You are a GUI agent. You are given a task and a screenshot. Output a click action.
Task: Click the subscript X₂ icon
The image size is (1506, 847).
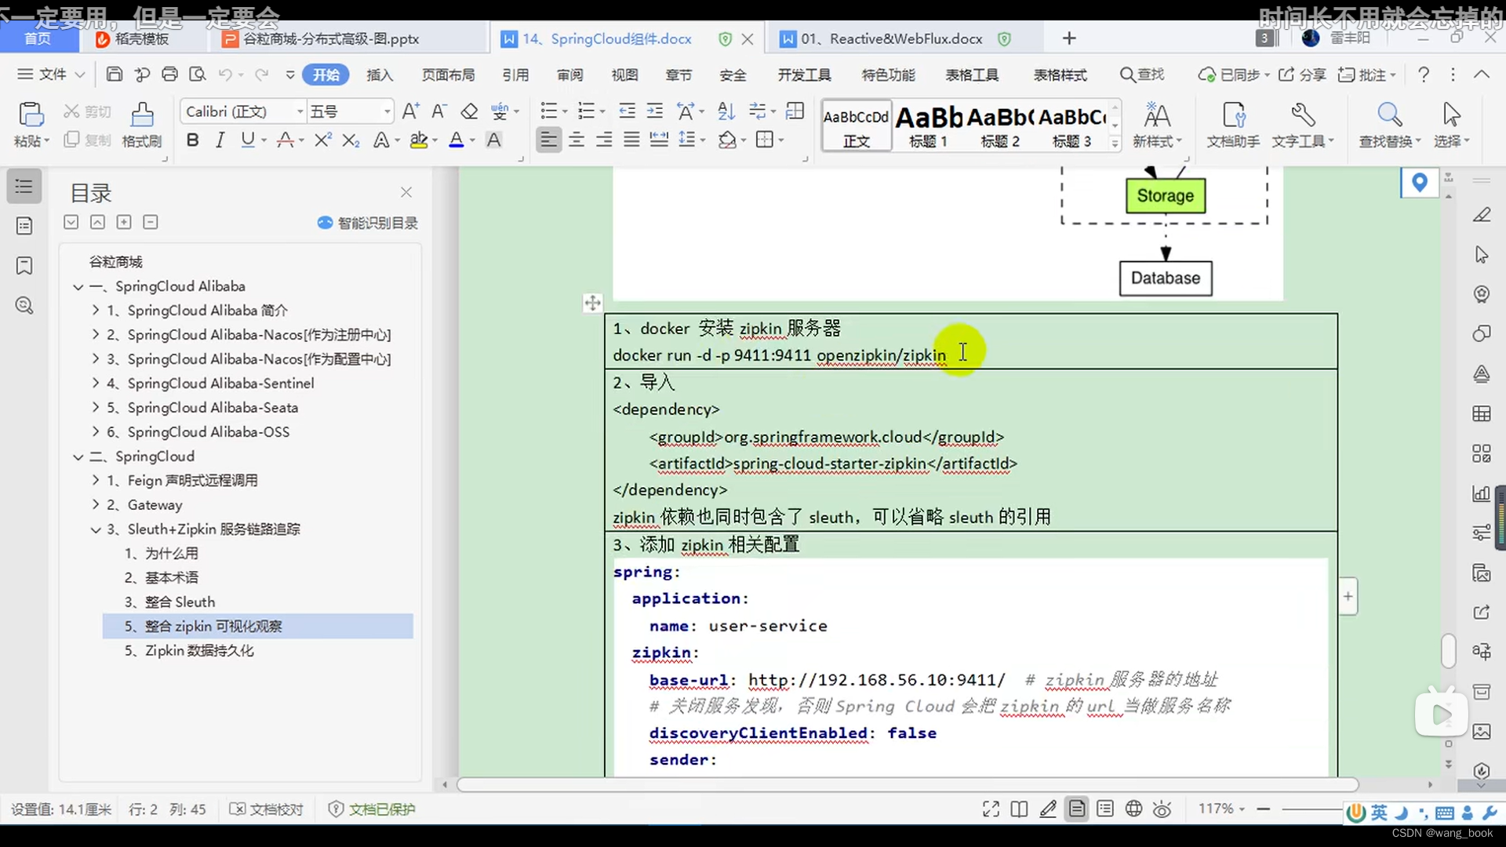(351, 140)
